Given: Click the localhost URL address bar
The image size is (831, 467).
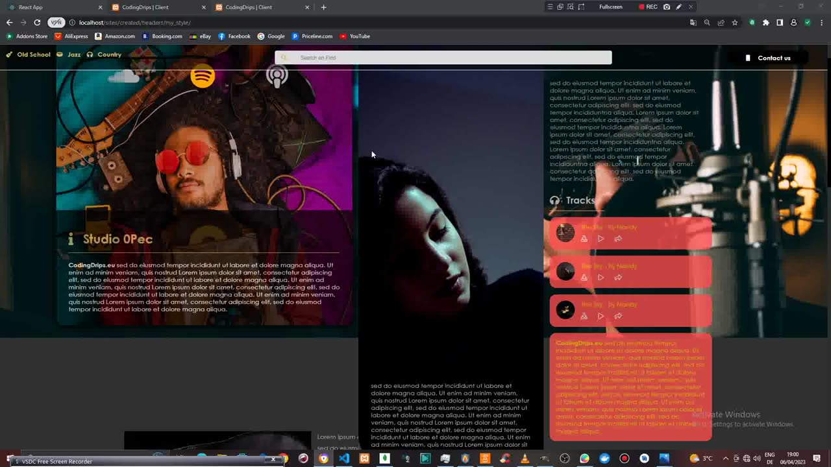Looking at the screenshot, I should (134, 23).
